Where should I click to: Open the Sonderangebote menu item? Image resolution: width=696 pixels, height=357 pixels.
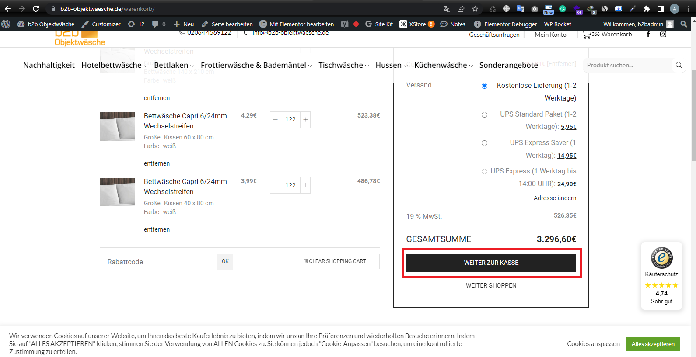tap(509, 65)
